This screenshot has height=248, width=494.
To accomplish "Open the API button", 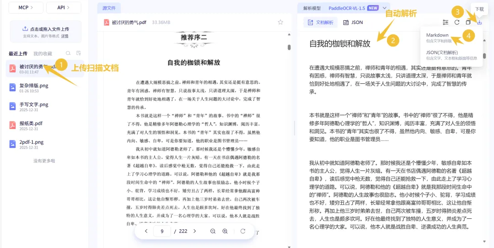I will [x=64, y=8].
